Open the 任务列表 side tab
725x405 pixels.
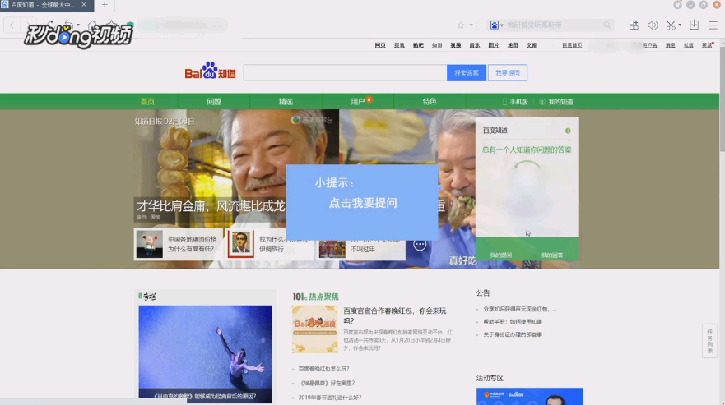(709, 341)
